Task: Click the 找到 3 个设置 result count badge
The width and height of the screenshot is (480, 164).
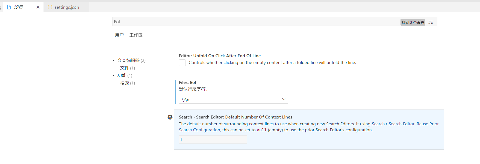Action: (413, 22)
